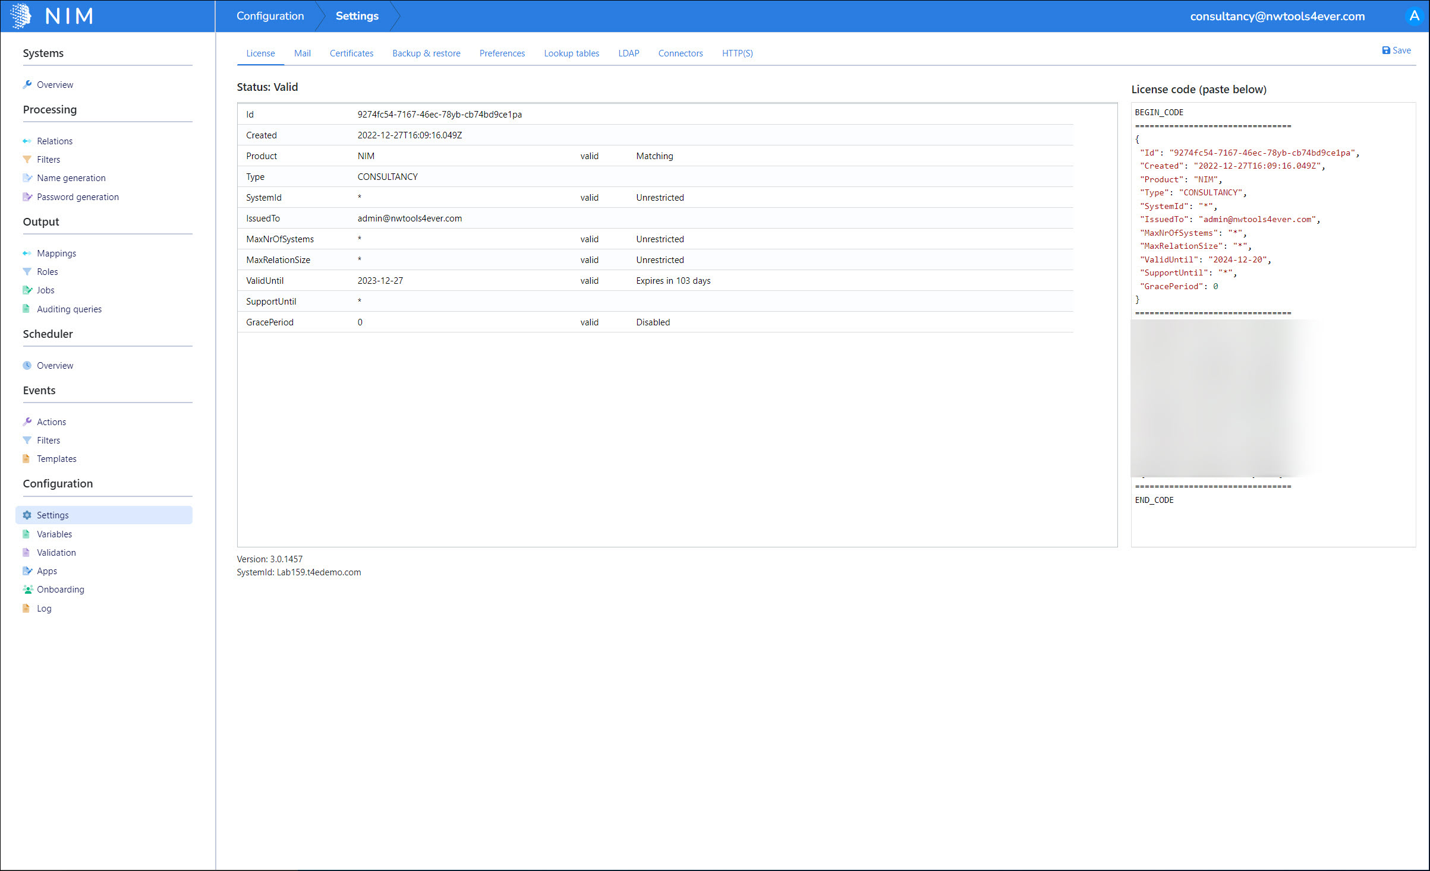The image size is (1430, 871).
Task: Click the NIM logo icon
Action: pyautogui.click(x=21, y=16)
